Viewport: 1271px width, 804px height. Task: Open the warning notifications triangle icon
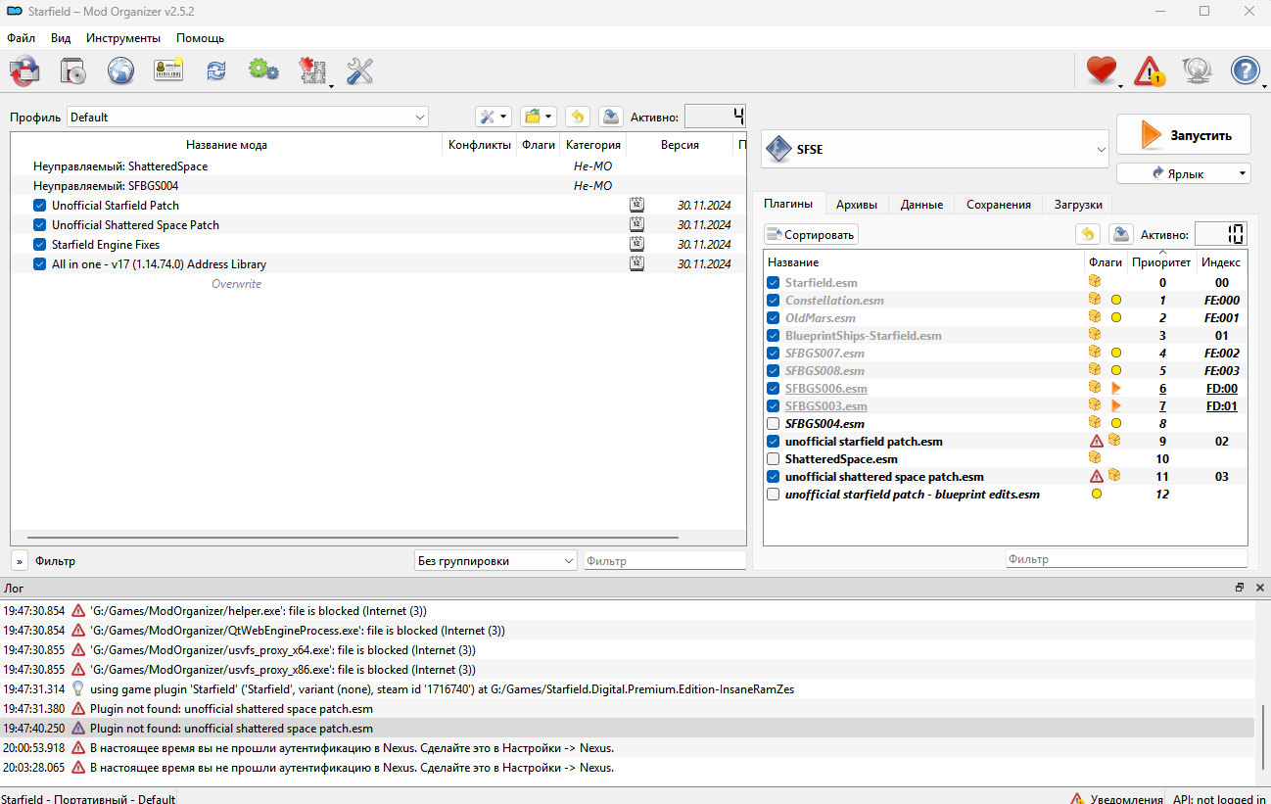pyautogui.click(x=1150, y=71)
